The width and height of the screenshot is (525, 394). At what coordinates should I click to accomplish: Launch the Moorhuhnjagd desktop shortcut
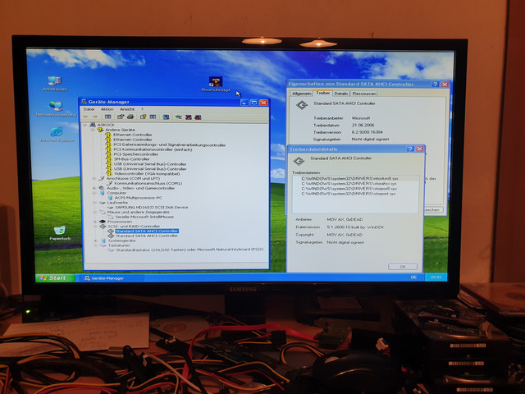click(216, 85)
